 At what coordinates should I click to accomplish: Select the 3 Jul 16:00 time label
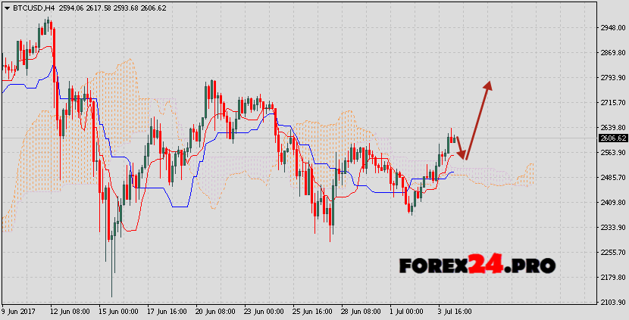[455, 312]
